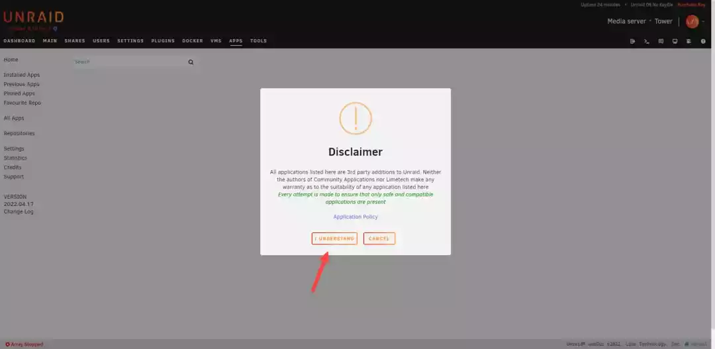Click the Unraid logo
The height and width of the screenshot is (349, 715).
[x=33, y=19]
